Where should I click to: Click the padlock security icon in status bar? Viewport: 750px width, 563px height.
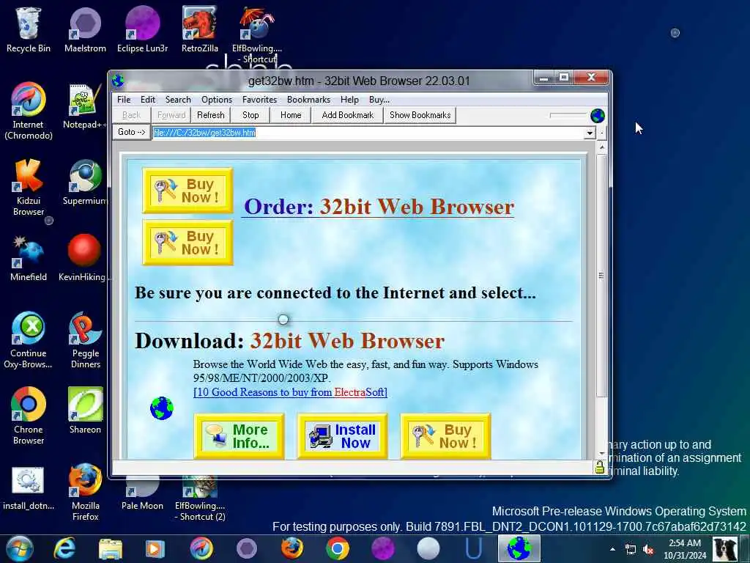599,467
